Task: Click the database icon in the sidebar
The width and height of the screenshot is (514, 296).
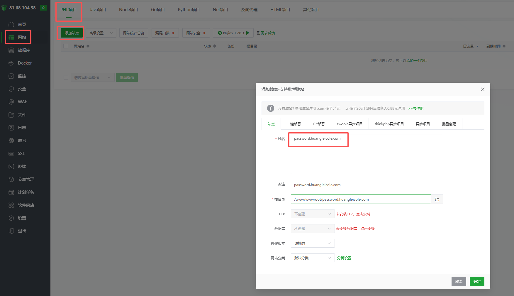Action: click(x=11, y=50)
